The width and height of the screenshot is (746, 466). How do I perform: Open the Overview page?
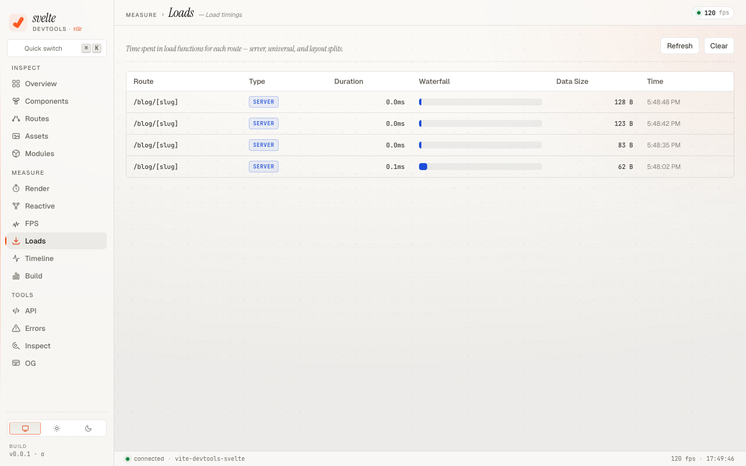click(x=57, y=84)
